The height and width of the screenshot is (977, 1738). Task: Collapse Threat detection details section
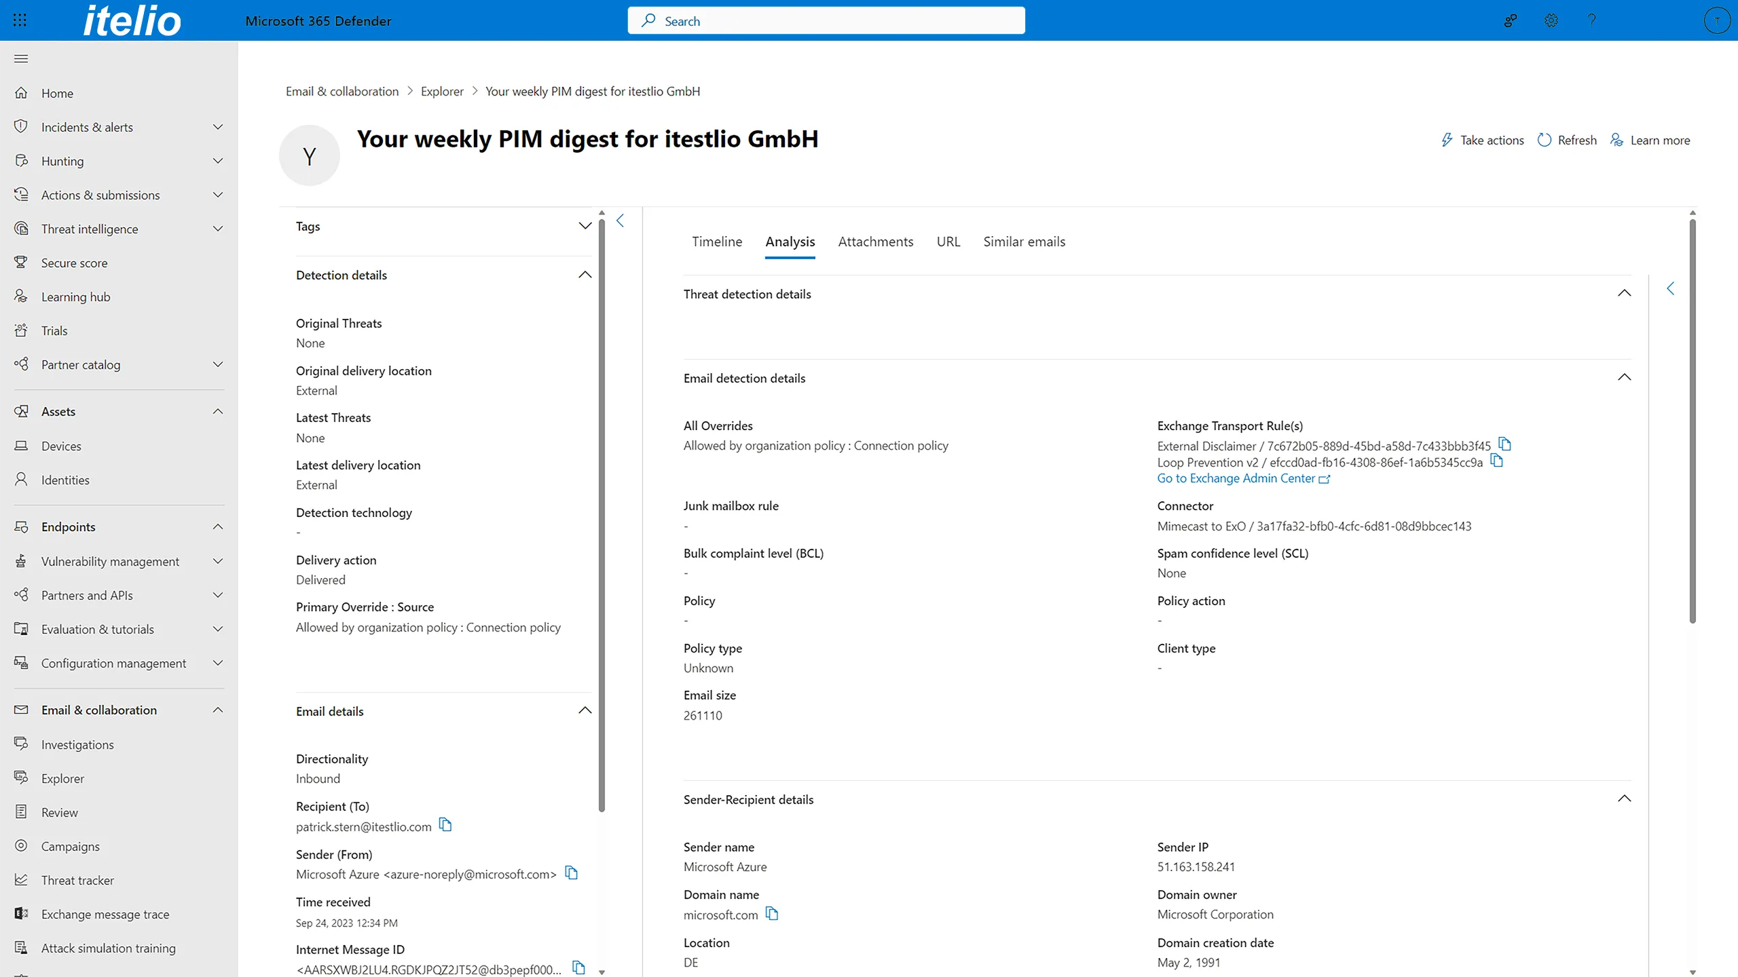click(1624, 293)
